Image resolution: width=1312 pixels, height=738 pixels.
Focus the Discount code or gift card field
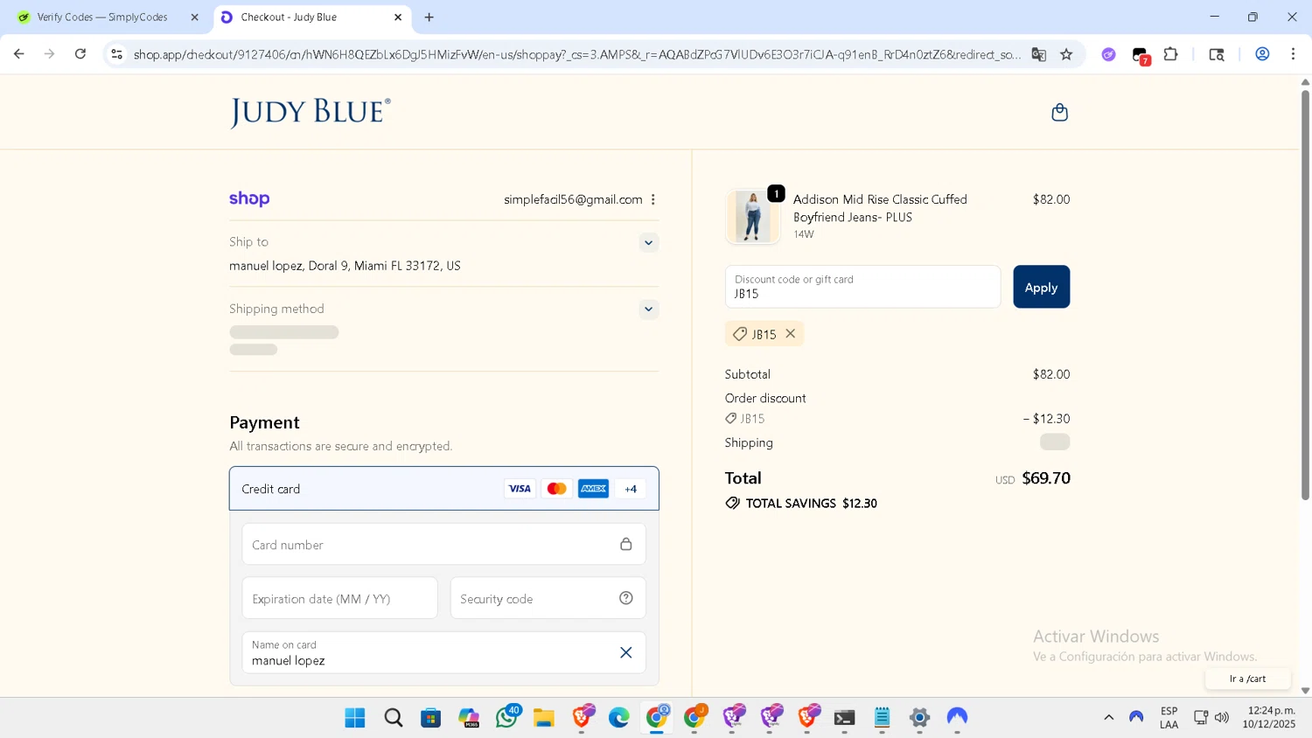tap(862, 287)
